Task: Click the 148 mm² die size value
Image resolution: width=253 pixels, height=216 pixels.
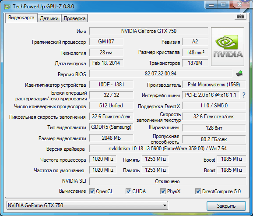Action: point(195,52)
